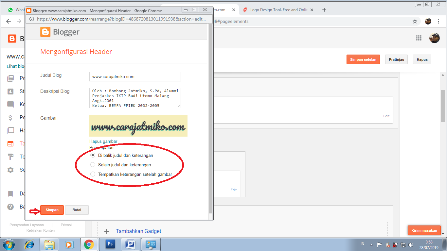This screenshot has height=251, width=447.
Task: Select 'Selain judul dan keterangan' radio option
Action: (93, 165)
